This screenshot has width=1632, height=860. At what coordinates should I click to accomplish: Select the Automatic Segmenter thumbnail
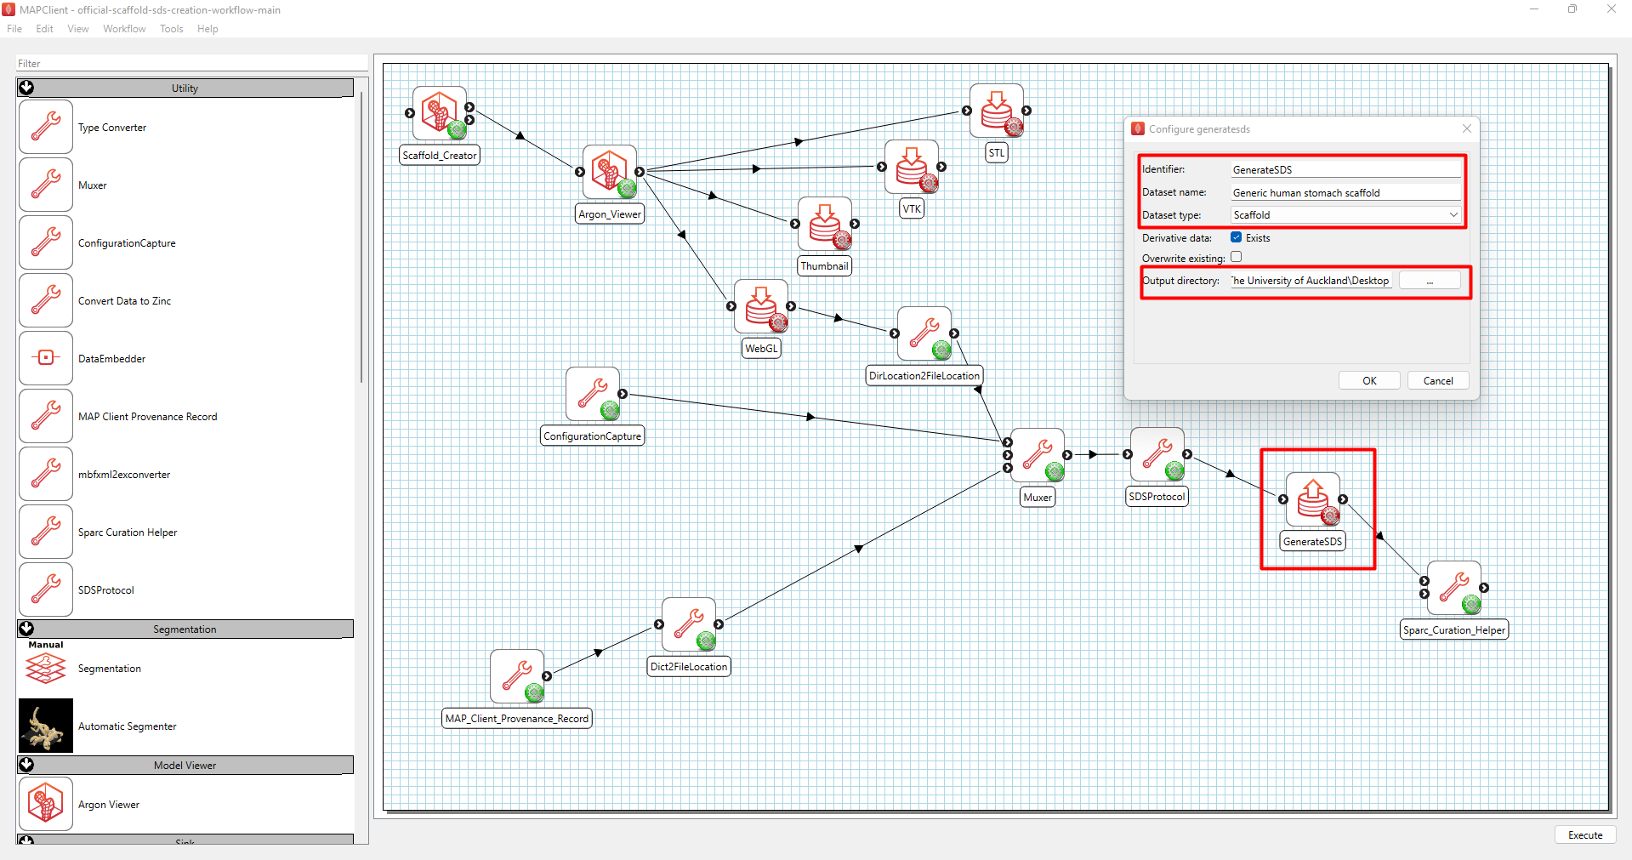click(46, 726)
